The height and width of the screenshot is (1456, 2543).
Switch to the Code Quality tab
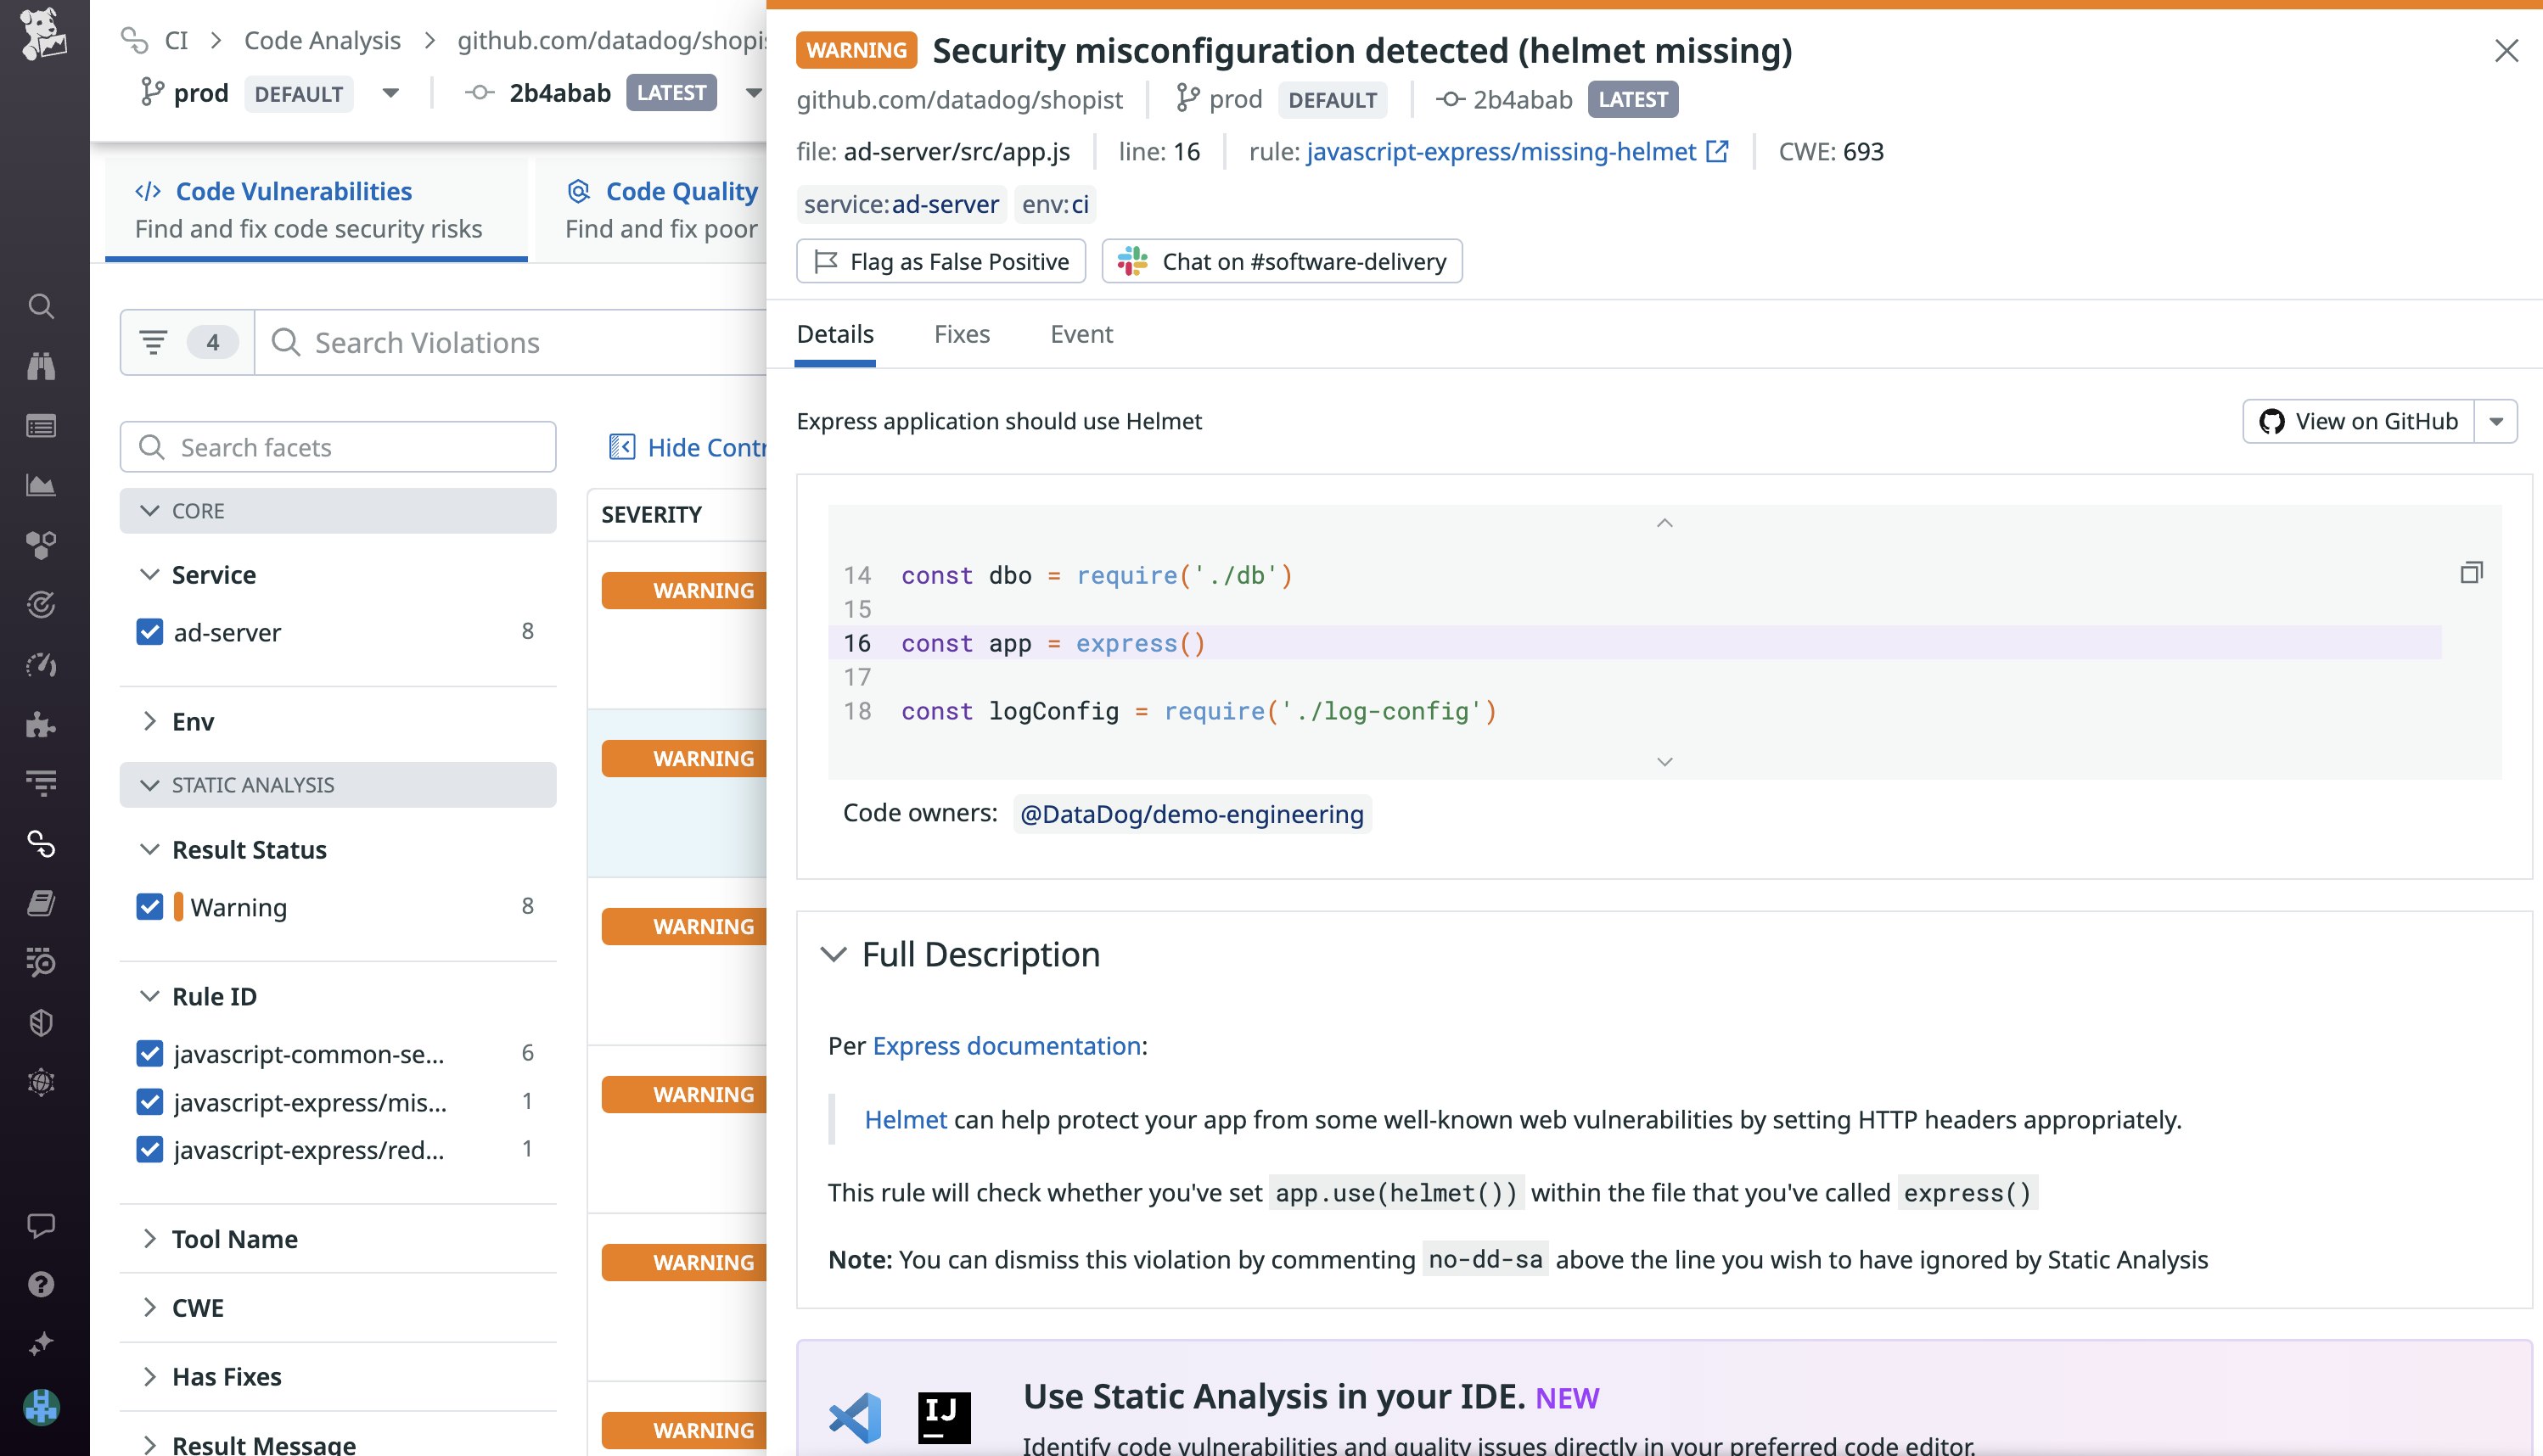(680, 191)
